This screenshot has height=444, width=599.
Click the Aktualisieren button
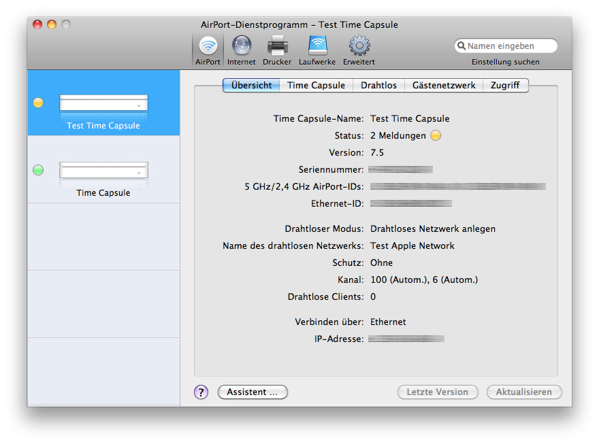point(523,392)
